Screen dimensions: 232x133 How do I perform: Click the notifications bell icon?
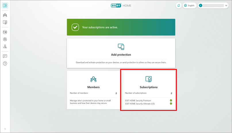click(x=179, y=5)
